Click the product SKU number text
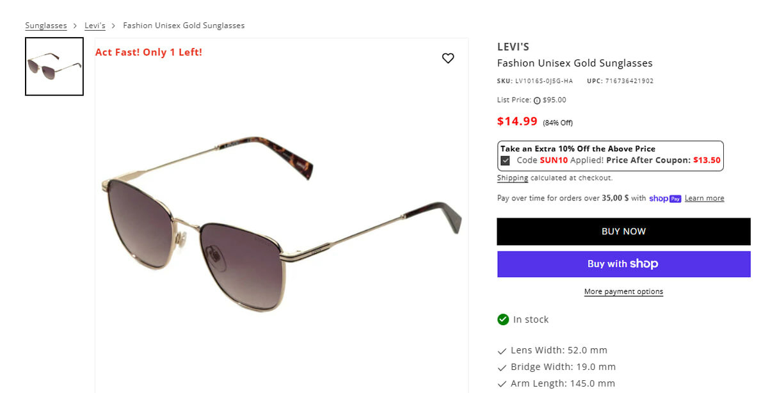This screenshot has height=393, width=768. [x=543, y=81]
